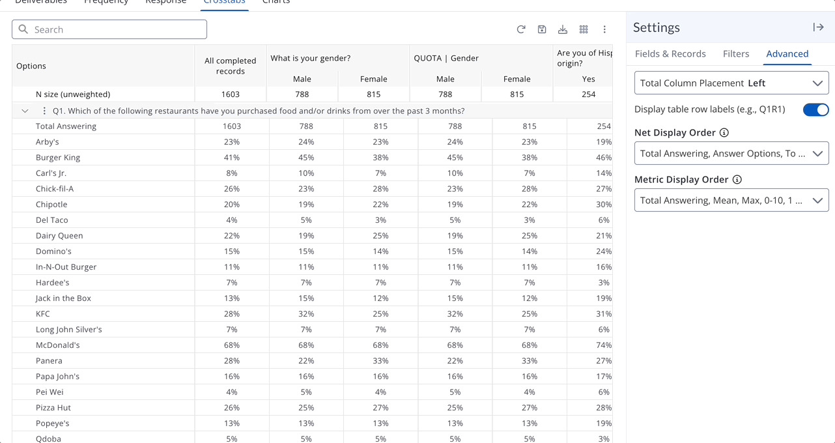Switch to the Fields & Records tab
This screenshot has height=443, width=835.
click(x=670, y=54)
